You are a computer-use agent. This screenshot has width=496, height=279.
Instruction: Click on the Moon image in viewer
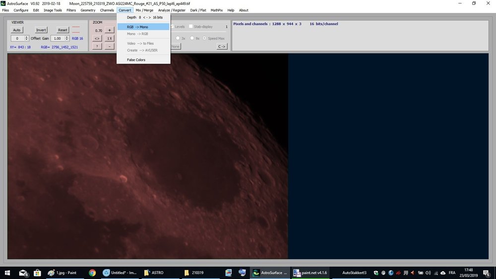pos(147,156)
